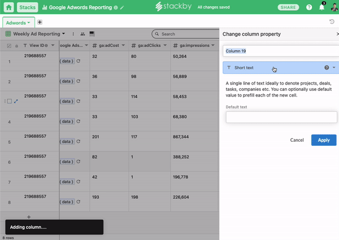Image resolution: width=339 pixels, height=240 pixels.
Task: Open ga:adClicks column dropdown arrow
Action: coord(165,45)
